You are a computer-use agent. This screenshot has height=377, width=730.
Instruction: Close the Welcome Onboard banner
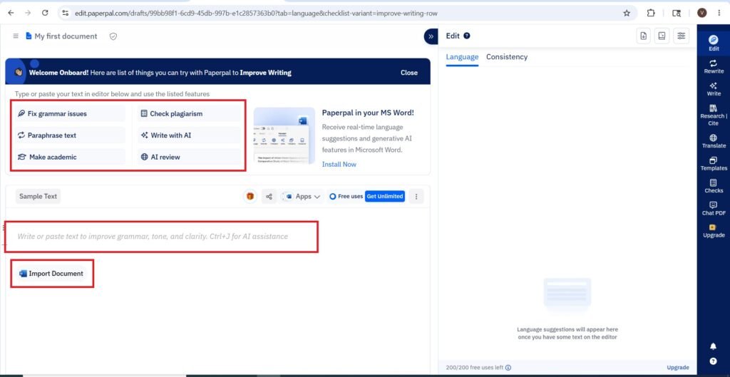coord(408,73)
